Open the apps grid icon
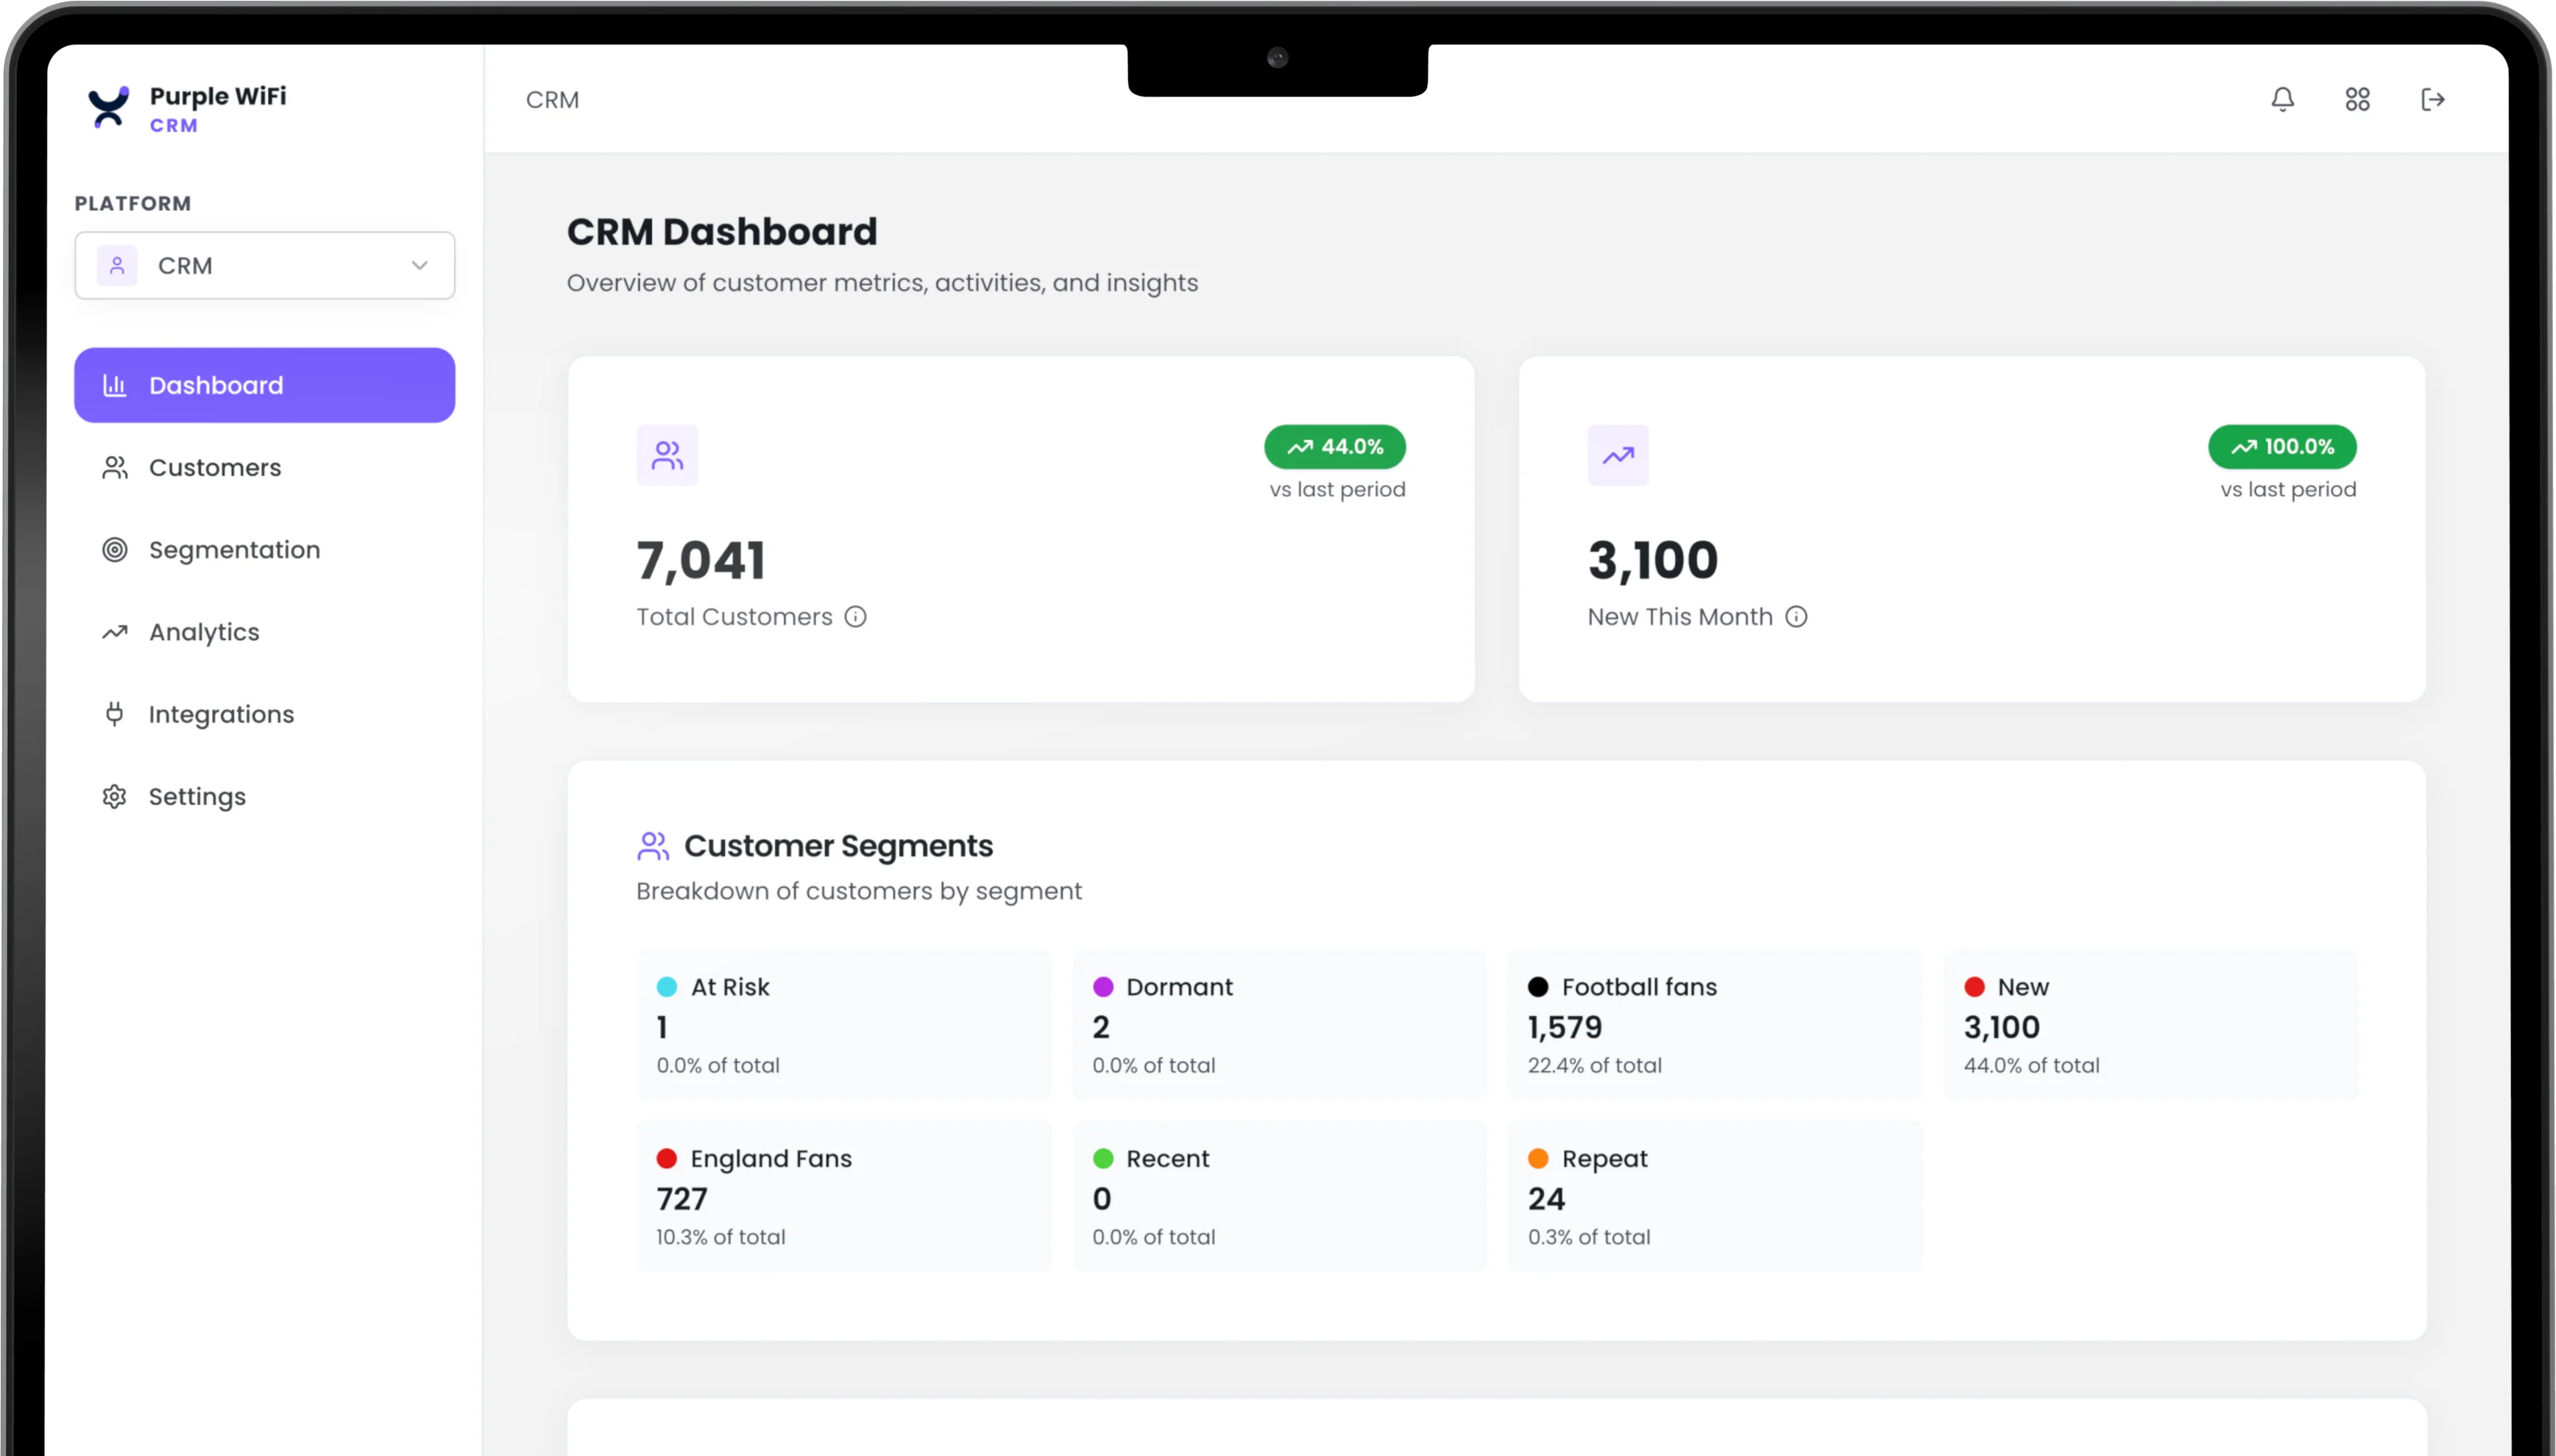The width and height of the screenshot is (2556, 1456). tap(2357, 99)
